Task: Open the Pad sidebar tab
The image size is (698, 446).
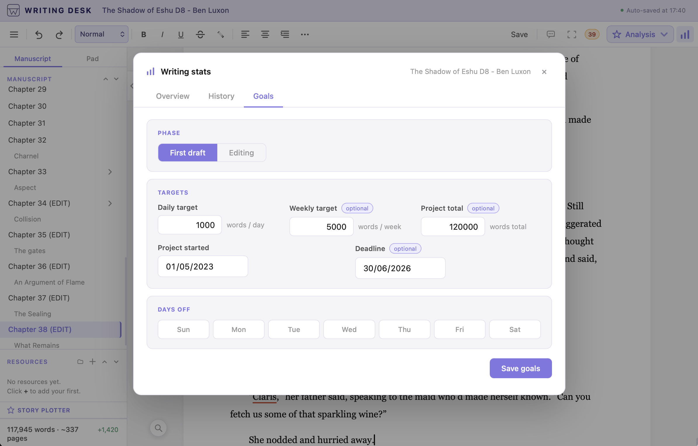Action: (x=92, y=59)
